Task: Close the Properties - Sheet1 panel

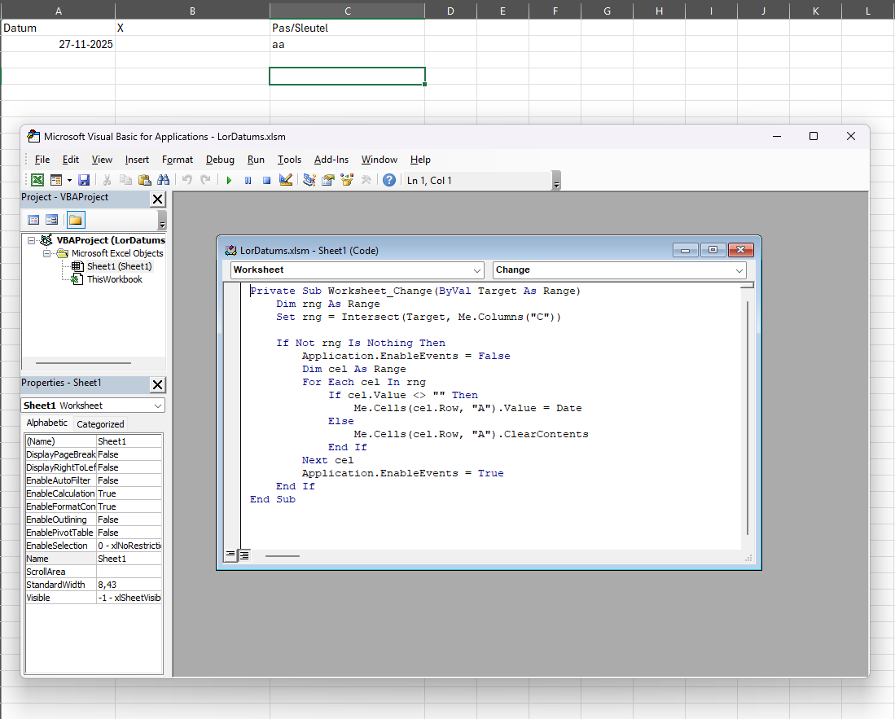Action: (158, 384)
